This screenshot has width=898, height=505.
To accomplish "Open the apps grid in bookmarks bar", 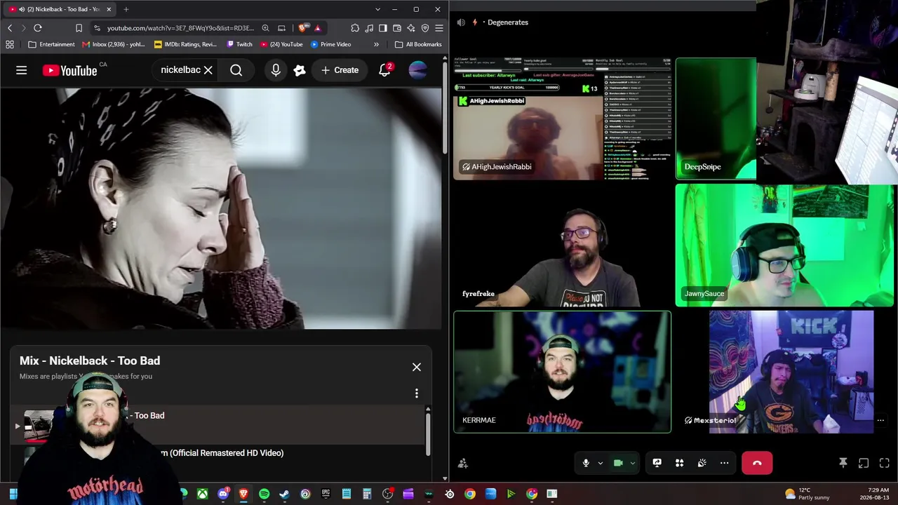I will pos(10,44).
